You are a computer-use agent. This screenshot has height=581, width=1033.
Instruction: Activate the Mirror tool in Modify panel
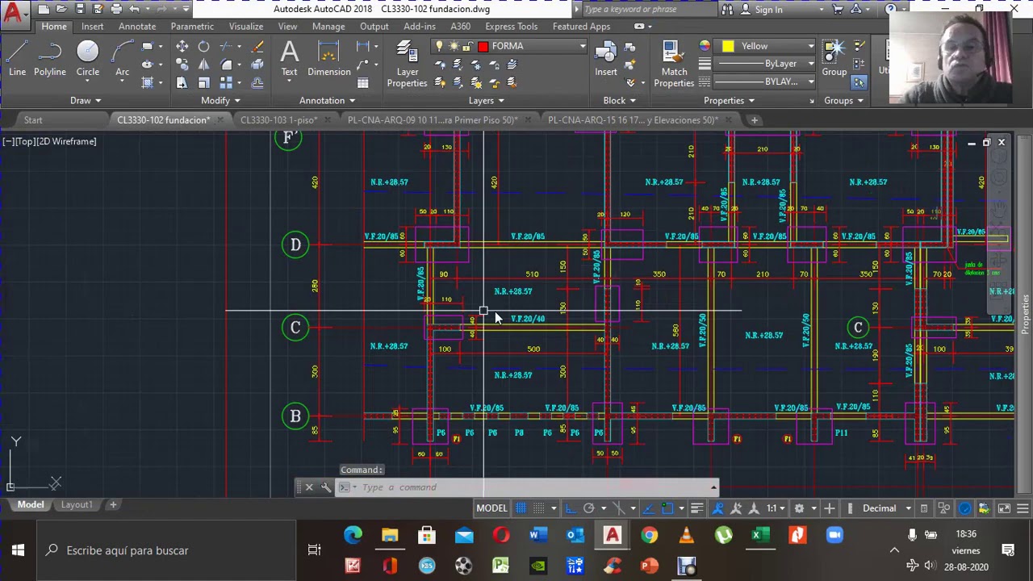(x=203, y=65)
